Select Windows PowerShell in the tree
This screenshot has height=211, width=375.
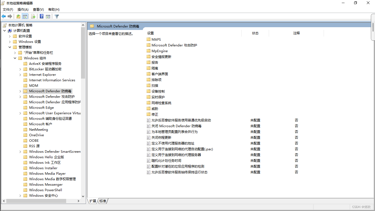click(x=46, y=190)
